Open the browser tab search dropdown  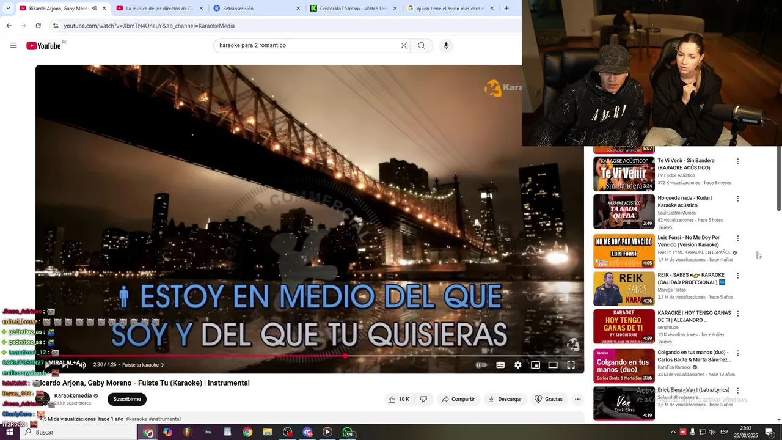(x=8, y=8)
